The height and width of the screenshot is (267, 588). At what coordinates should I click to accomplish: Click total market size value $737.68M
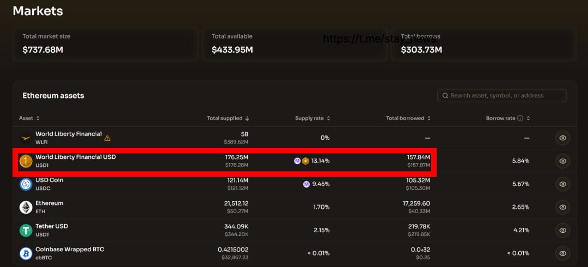pyautogui.click(x=43, y=50)
